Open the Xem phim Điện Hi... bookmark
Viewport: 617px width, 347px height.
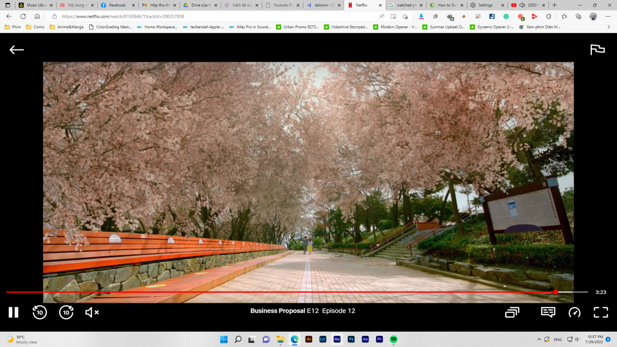539,27
